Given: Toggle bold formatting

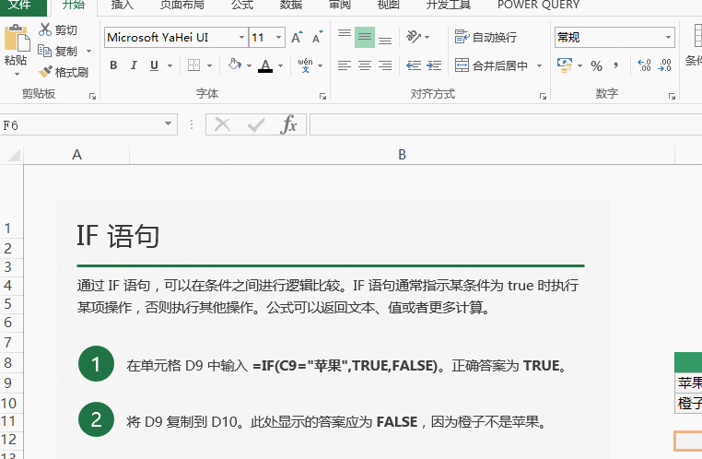Looking at the screenshot, I should tap(113, 65).
